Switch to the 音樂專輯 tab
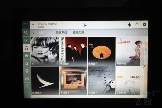Image resolution: width=162 pixels, height=108 pixels. pos(61,33)
